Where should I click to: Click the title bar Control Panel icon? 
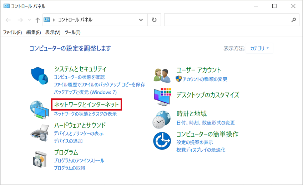[6, 6]
